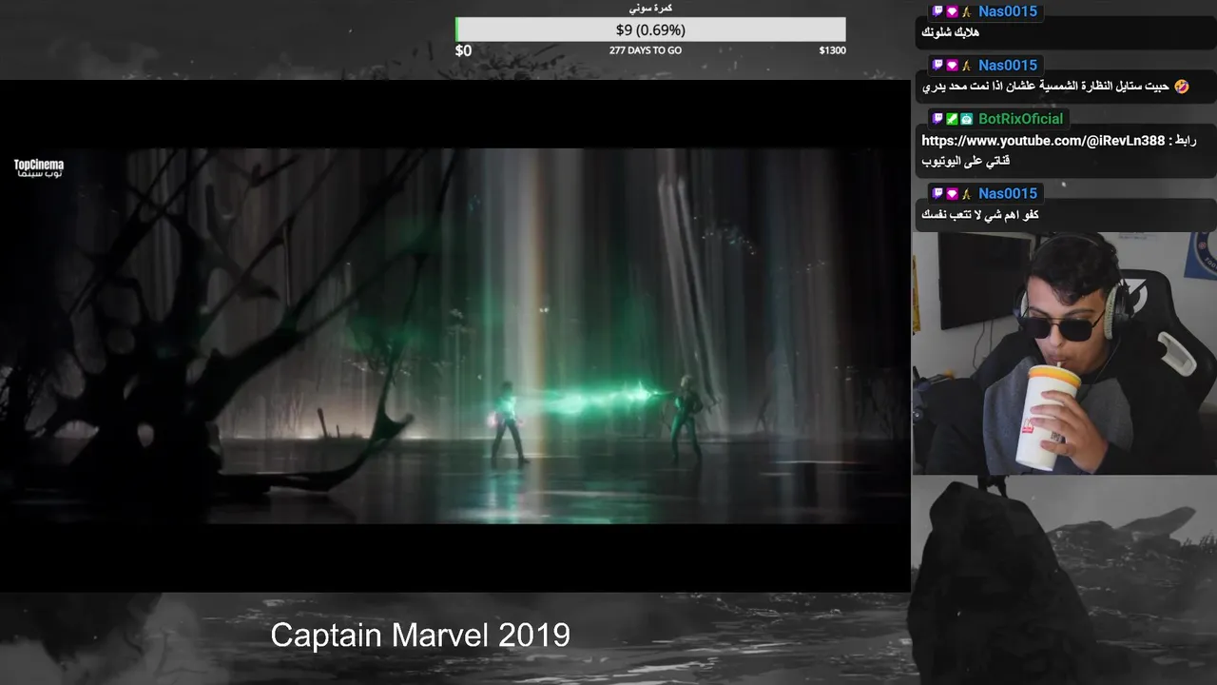Click Twitch badge beside BotRixOficial

point(937,119)
